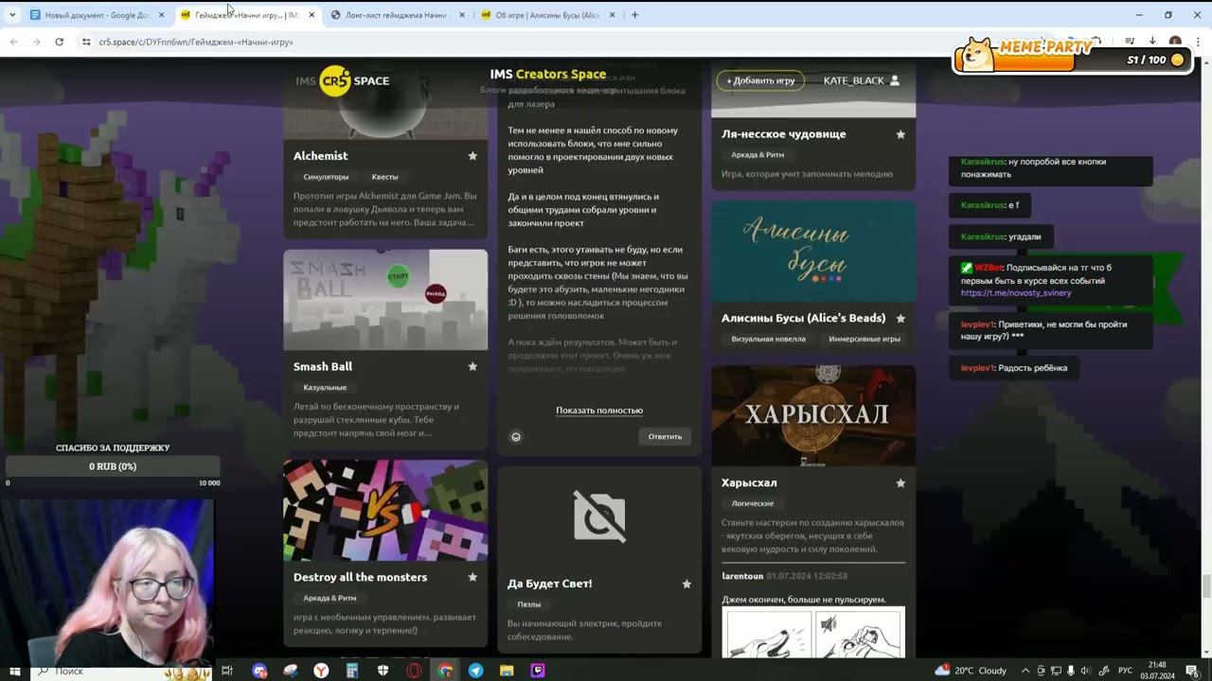
Task: Open the Алисины Бусы cover image
Action: point(813,252)
